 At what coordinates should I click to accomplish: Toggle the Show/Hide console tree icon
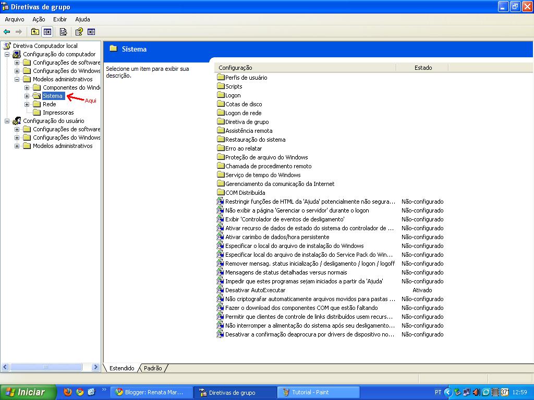pyautogui.click(x=47, y=32)
